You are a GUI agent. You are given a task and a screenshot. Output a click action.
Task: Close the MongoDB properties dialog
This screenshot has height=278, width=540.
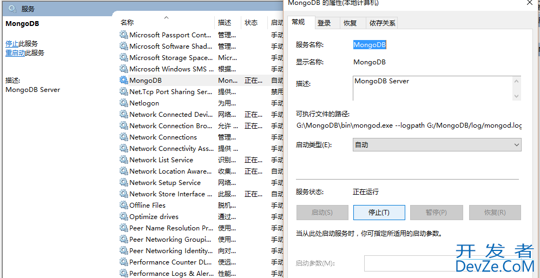point(530,2)
